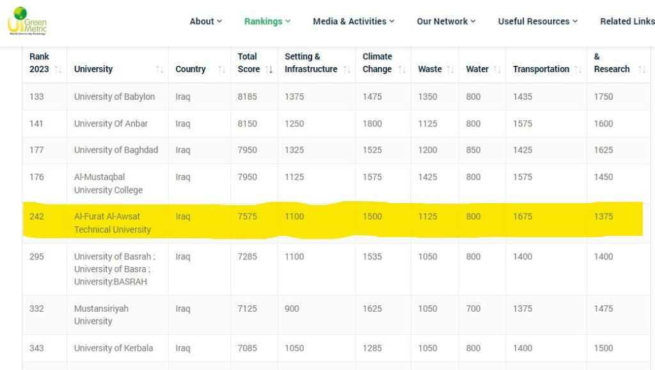Open Media & Activities dropdown

(x=353, y=21)
